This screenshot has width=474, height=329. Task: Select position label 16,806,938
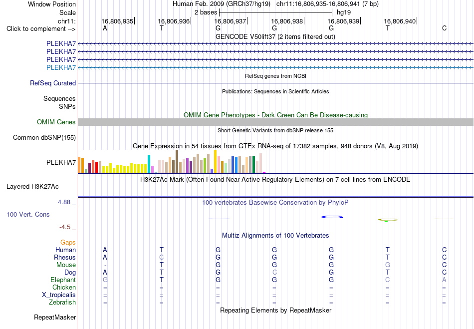click(287, 21)
